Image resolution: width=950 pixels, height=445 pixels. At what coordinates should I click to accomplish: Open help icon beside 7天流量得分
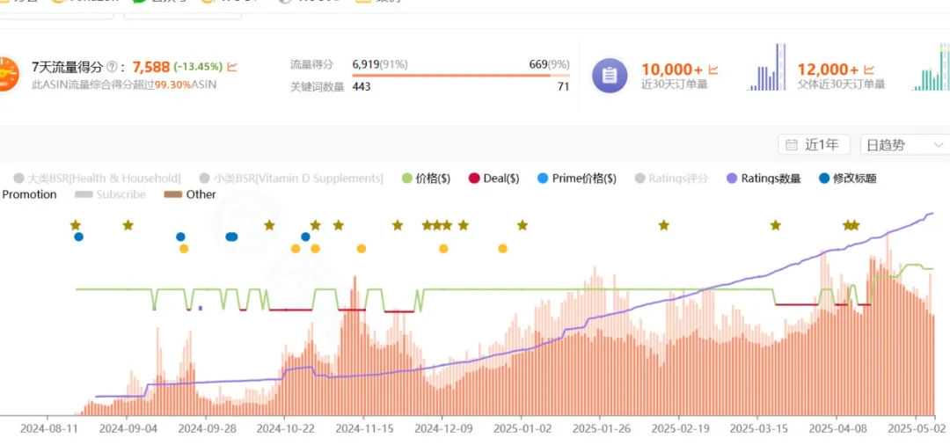point(112,67)
